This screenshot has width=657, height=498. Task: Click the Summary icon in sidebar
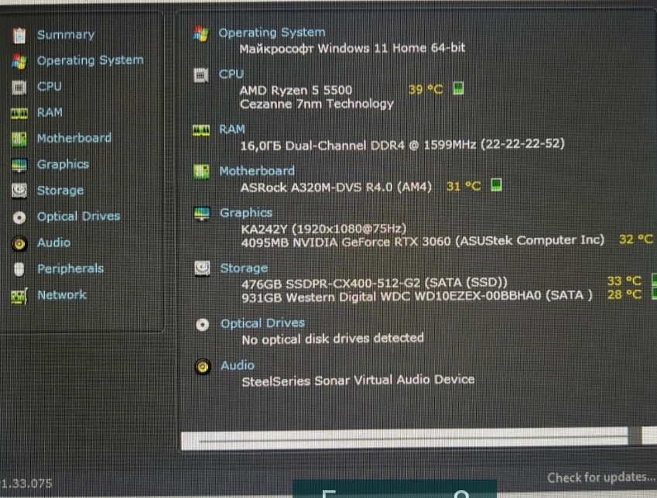20,35
